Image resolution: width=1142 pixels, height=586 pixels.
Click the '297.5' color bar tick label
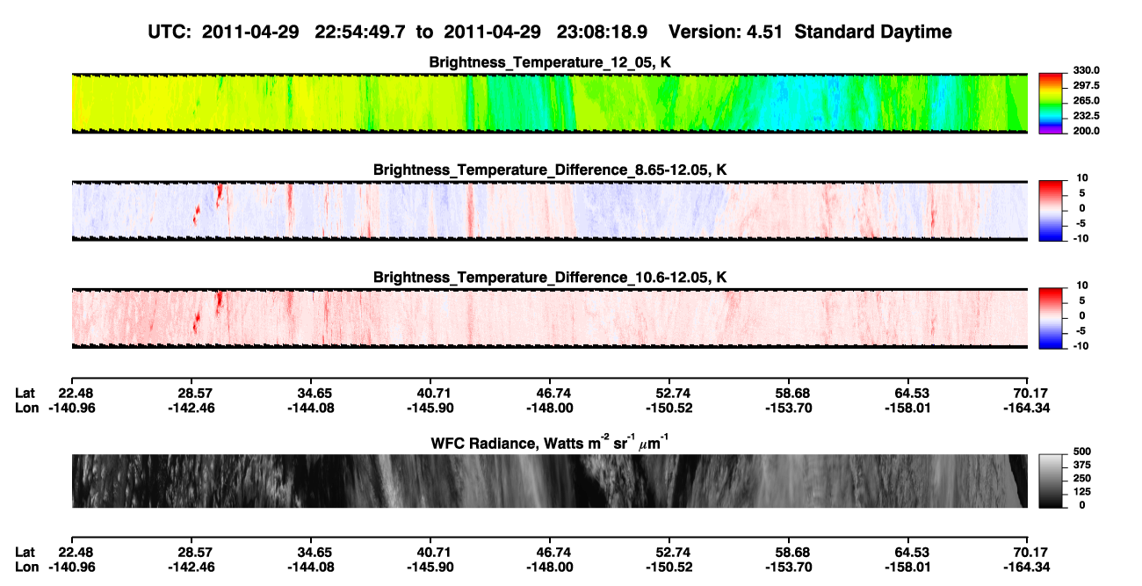[x=1085, y=85]
